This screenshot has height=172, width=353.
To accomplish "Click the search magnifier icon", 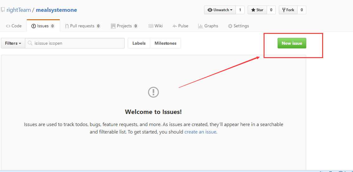I will 30,43.
